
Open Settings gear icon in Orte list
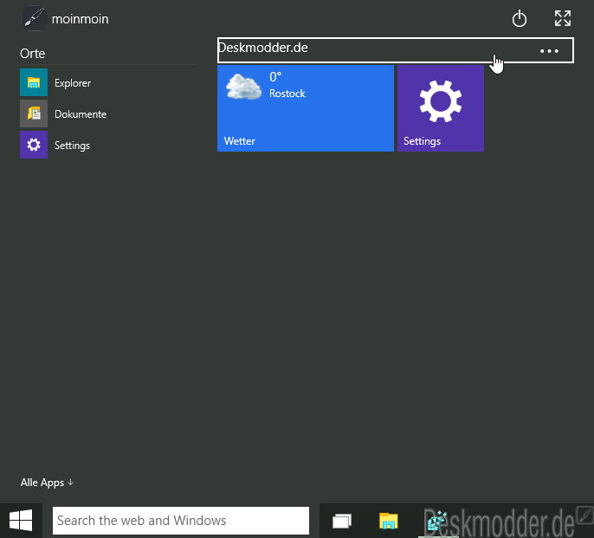click(x=34, y=145)
